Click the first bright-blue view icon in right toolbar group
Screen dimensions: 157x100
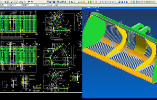point(119,2)
